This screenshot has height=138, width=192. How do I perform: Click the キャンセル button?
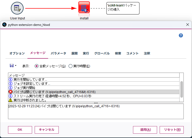pyautogui.click(x=47, y=130)
